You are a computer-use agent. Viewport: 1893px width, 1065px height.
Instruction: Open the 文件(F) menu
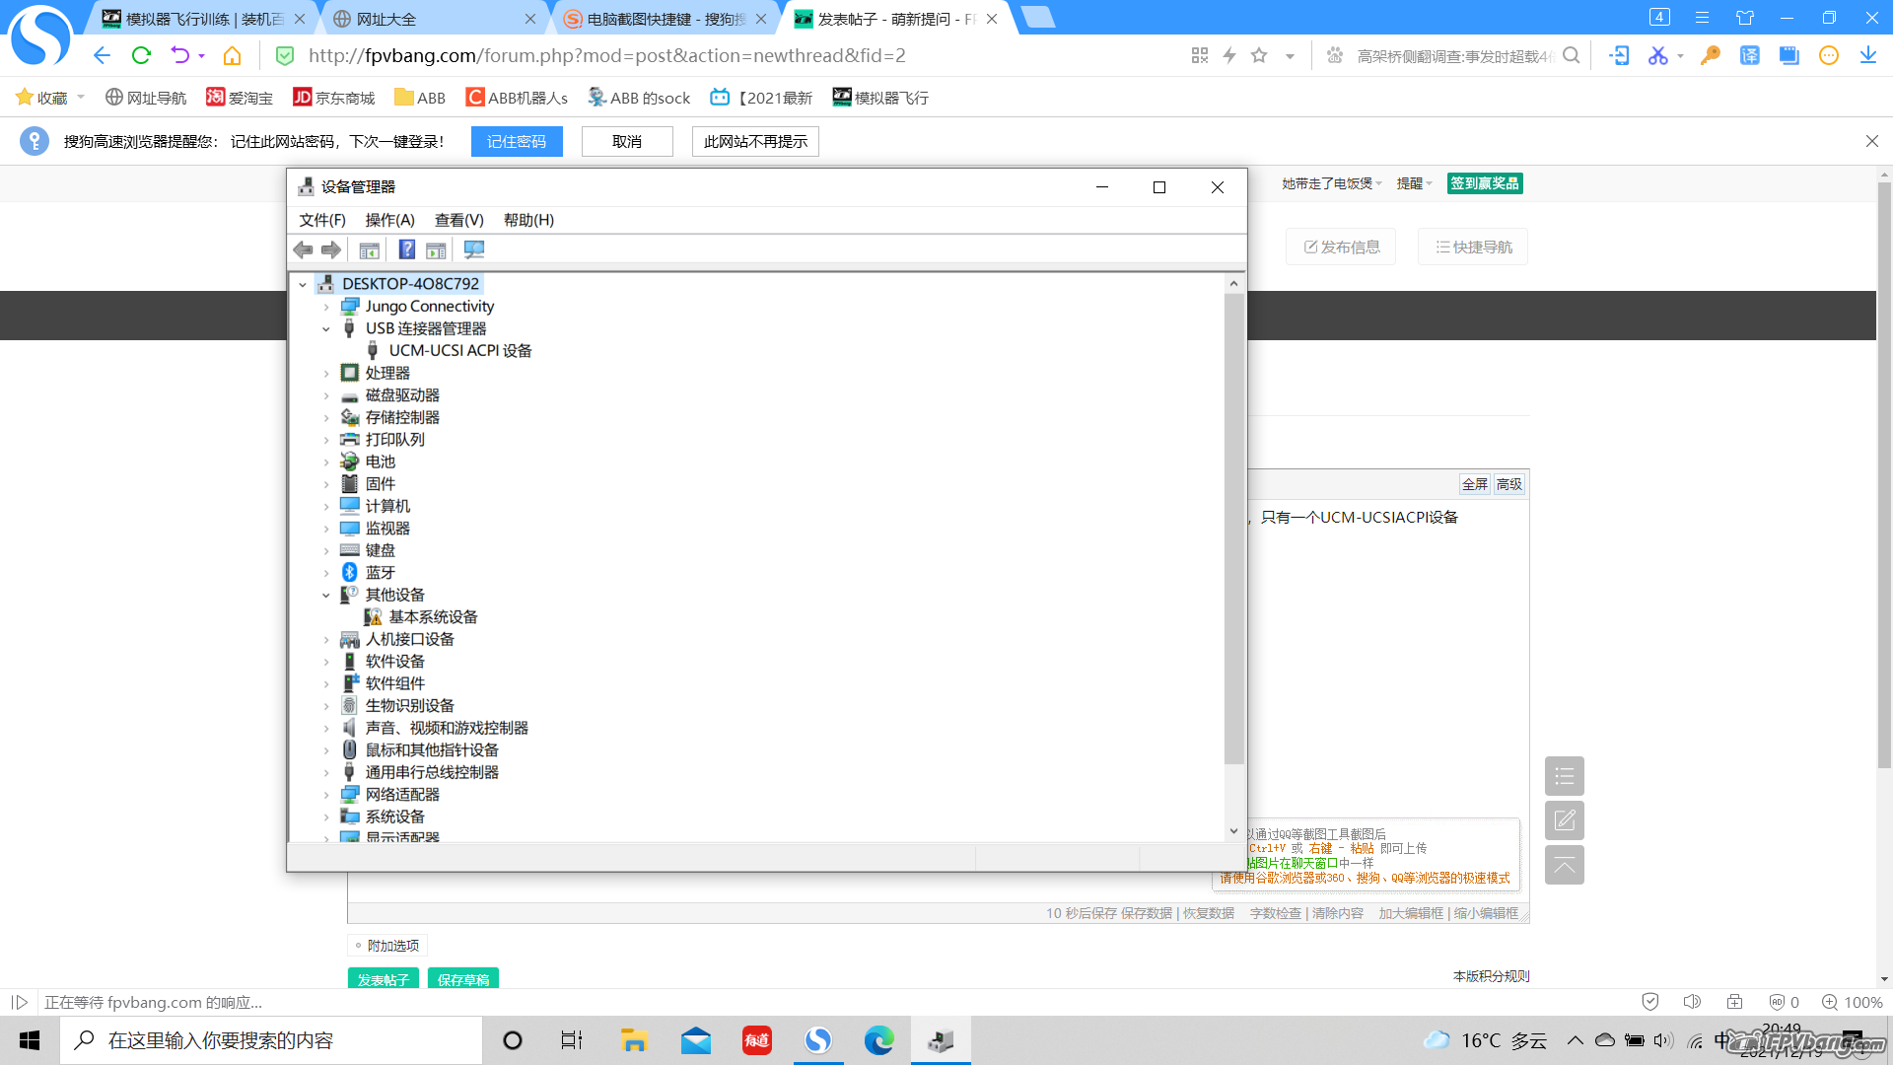click(x=322, y=220)
